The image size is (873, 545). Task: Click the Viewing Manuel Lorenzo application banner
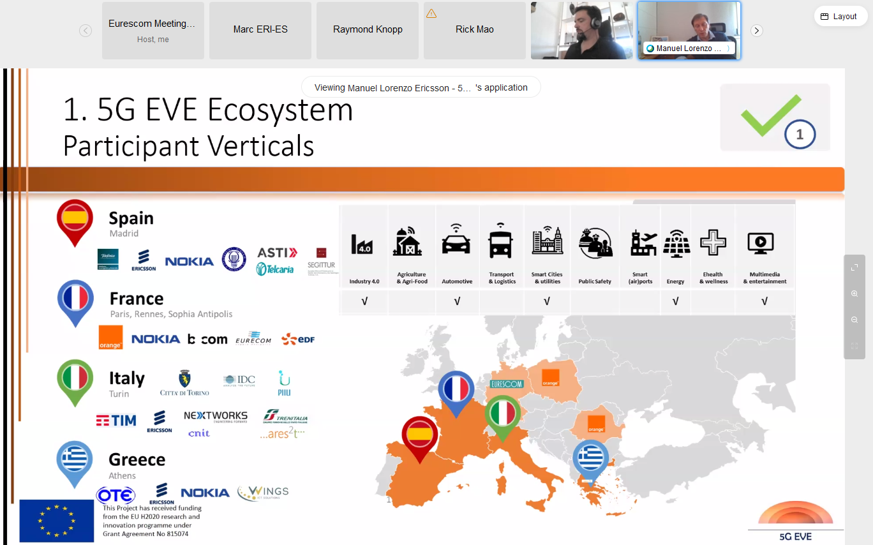pyautogui.click(x=421, y=87)
